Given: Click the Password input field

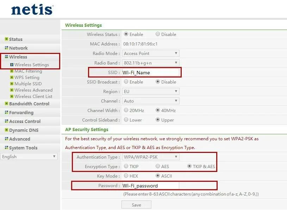Looking at the screenshot, I should pos(151,185).
